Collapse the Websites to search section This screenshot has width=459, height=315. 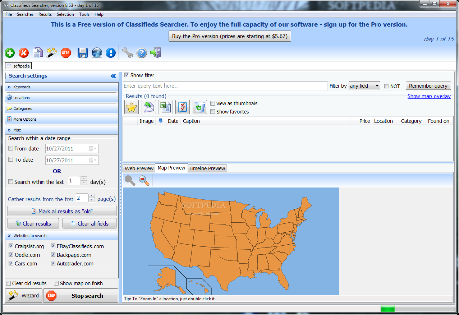click(x=61, y=236)
